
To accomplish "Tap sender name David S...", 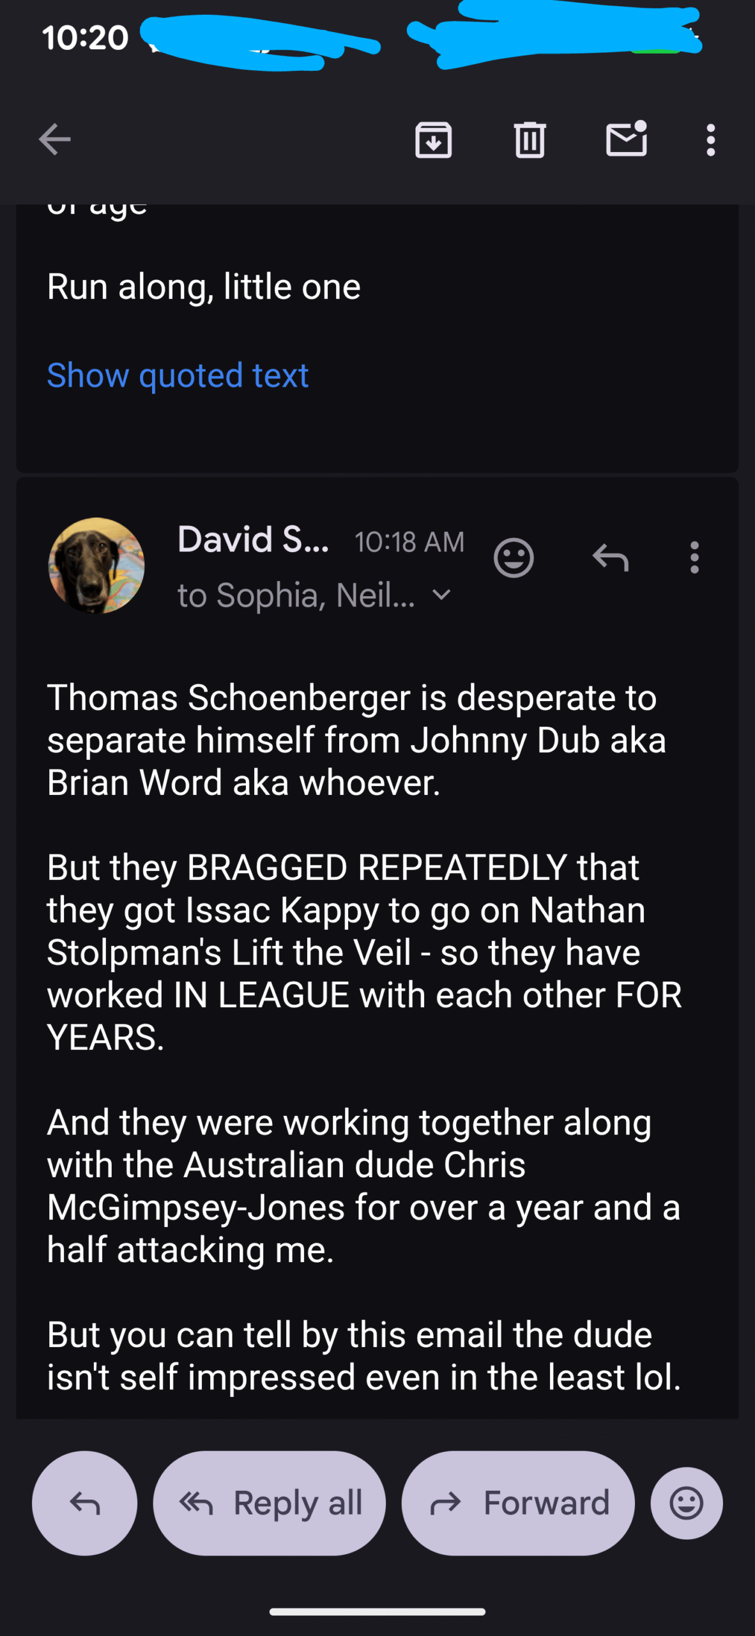I will (x=253, y=540).
